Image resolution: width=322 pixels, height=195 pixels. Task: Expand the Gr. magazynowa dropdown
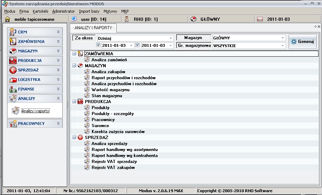point(283,46)
